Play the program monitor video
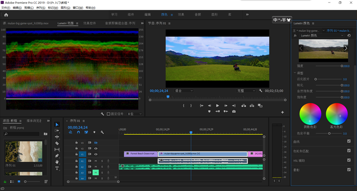 tap(218, 105)
